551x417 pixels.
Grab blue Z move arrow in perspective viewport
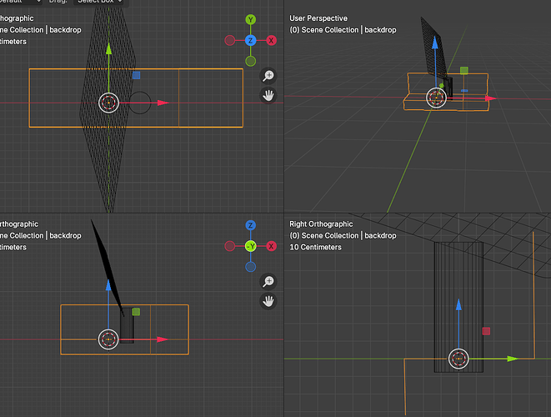[435, 43]
